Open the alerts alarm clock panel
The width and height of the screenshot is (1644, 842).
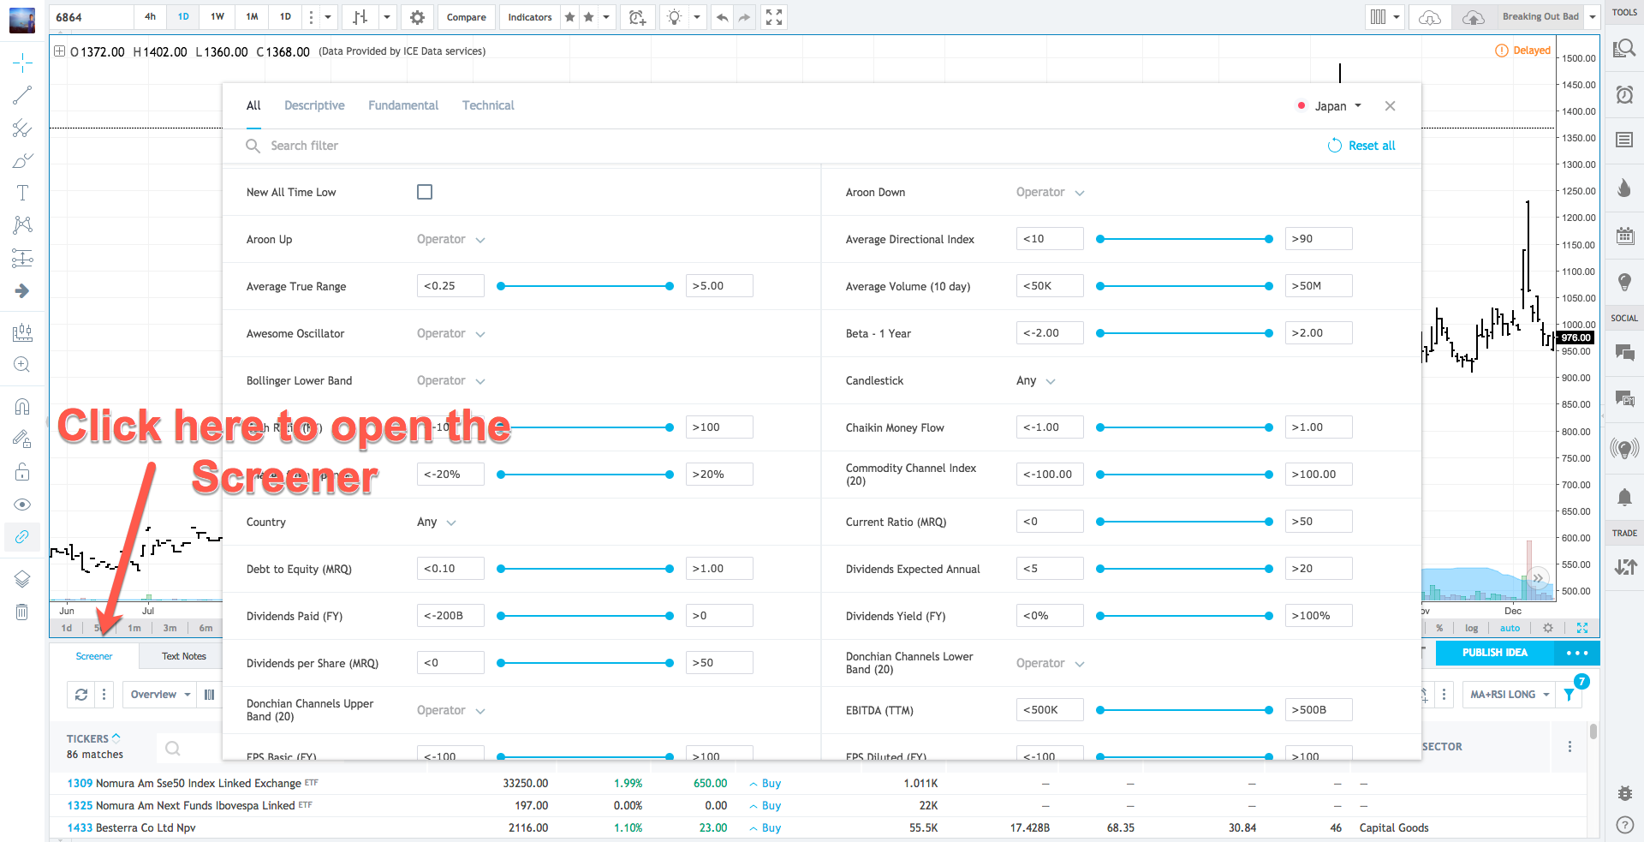(x=1624, y=94)
